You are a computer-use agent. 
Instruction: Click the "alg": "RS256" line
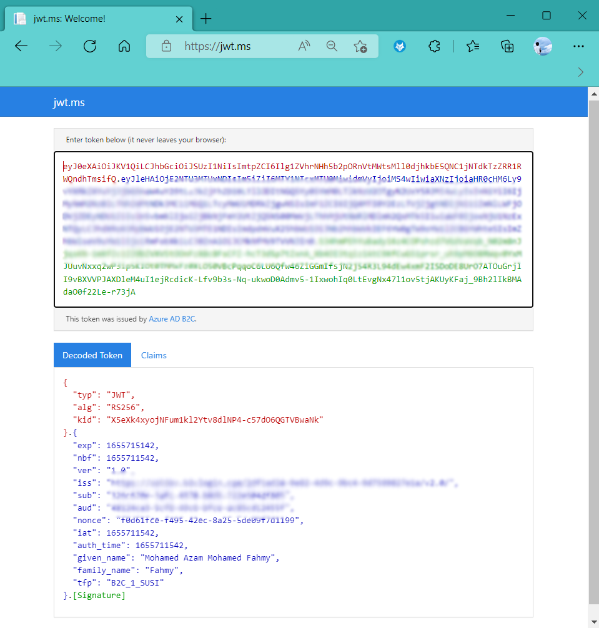[x=108, y=407]
